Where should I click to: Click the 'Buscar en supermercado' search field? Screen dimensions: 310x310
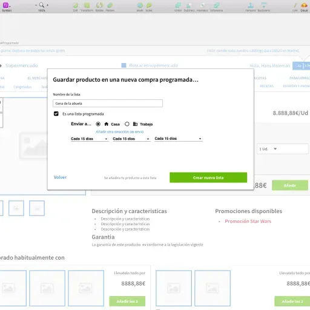click(153, 65)
